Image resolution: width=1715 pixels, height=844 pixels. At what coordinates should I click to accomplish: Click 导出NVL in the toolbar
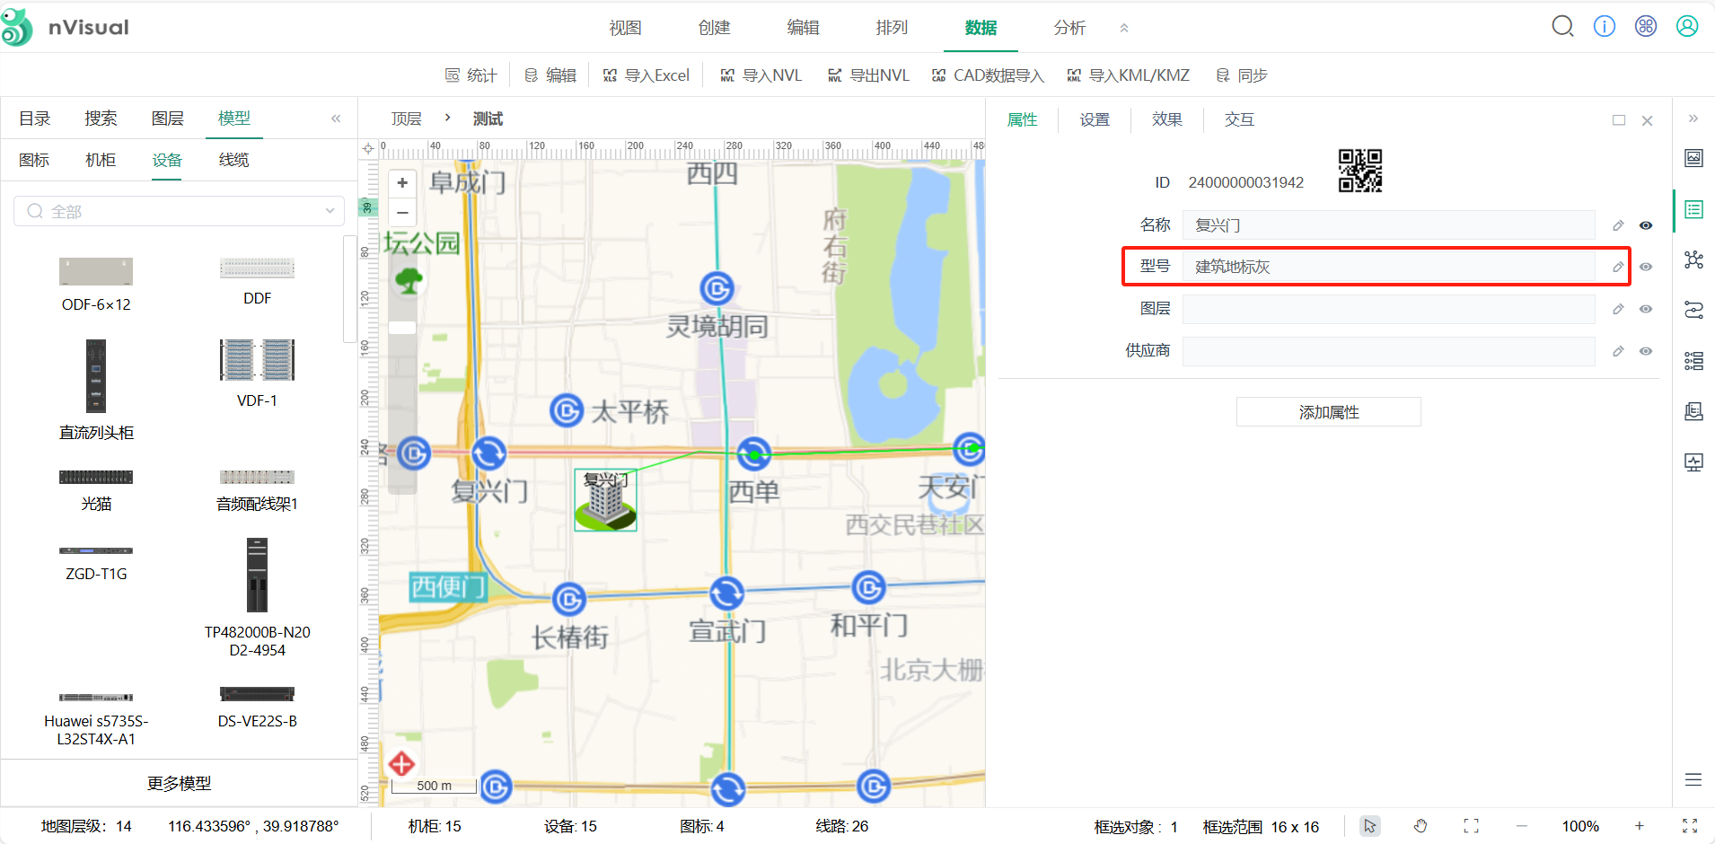868,75
